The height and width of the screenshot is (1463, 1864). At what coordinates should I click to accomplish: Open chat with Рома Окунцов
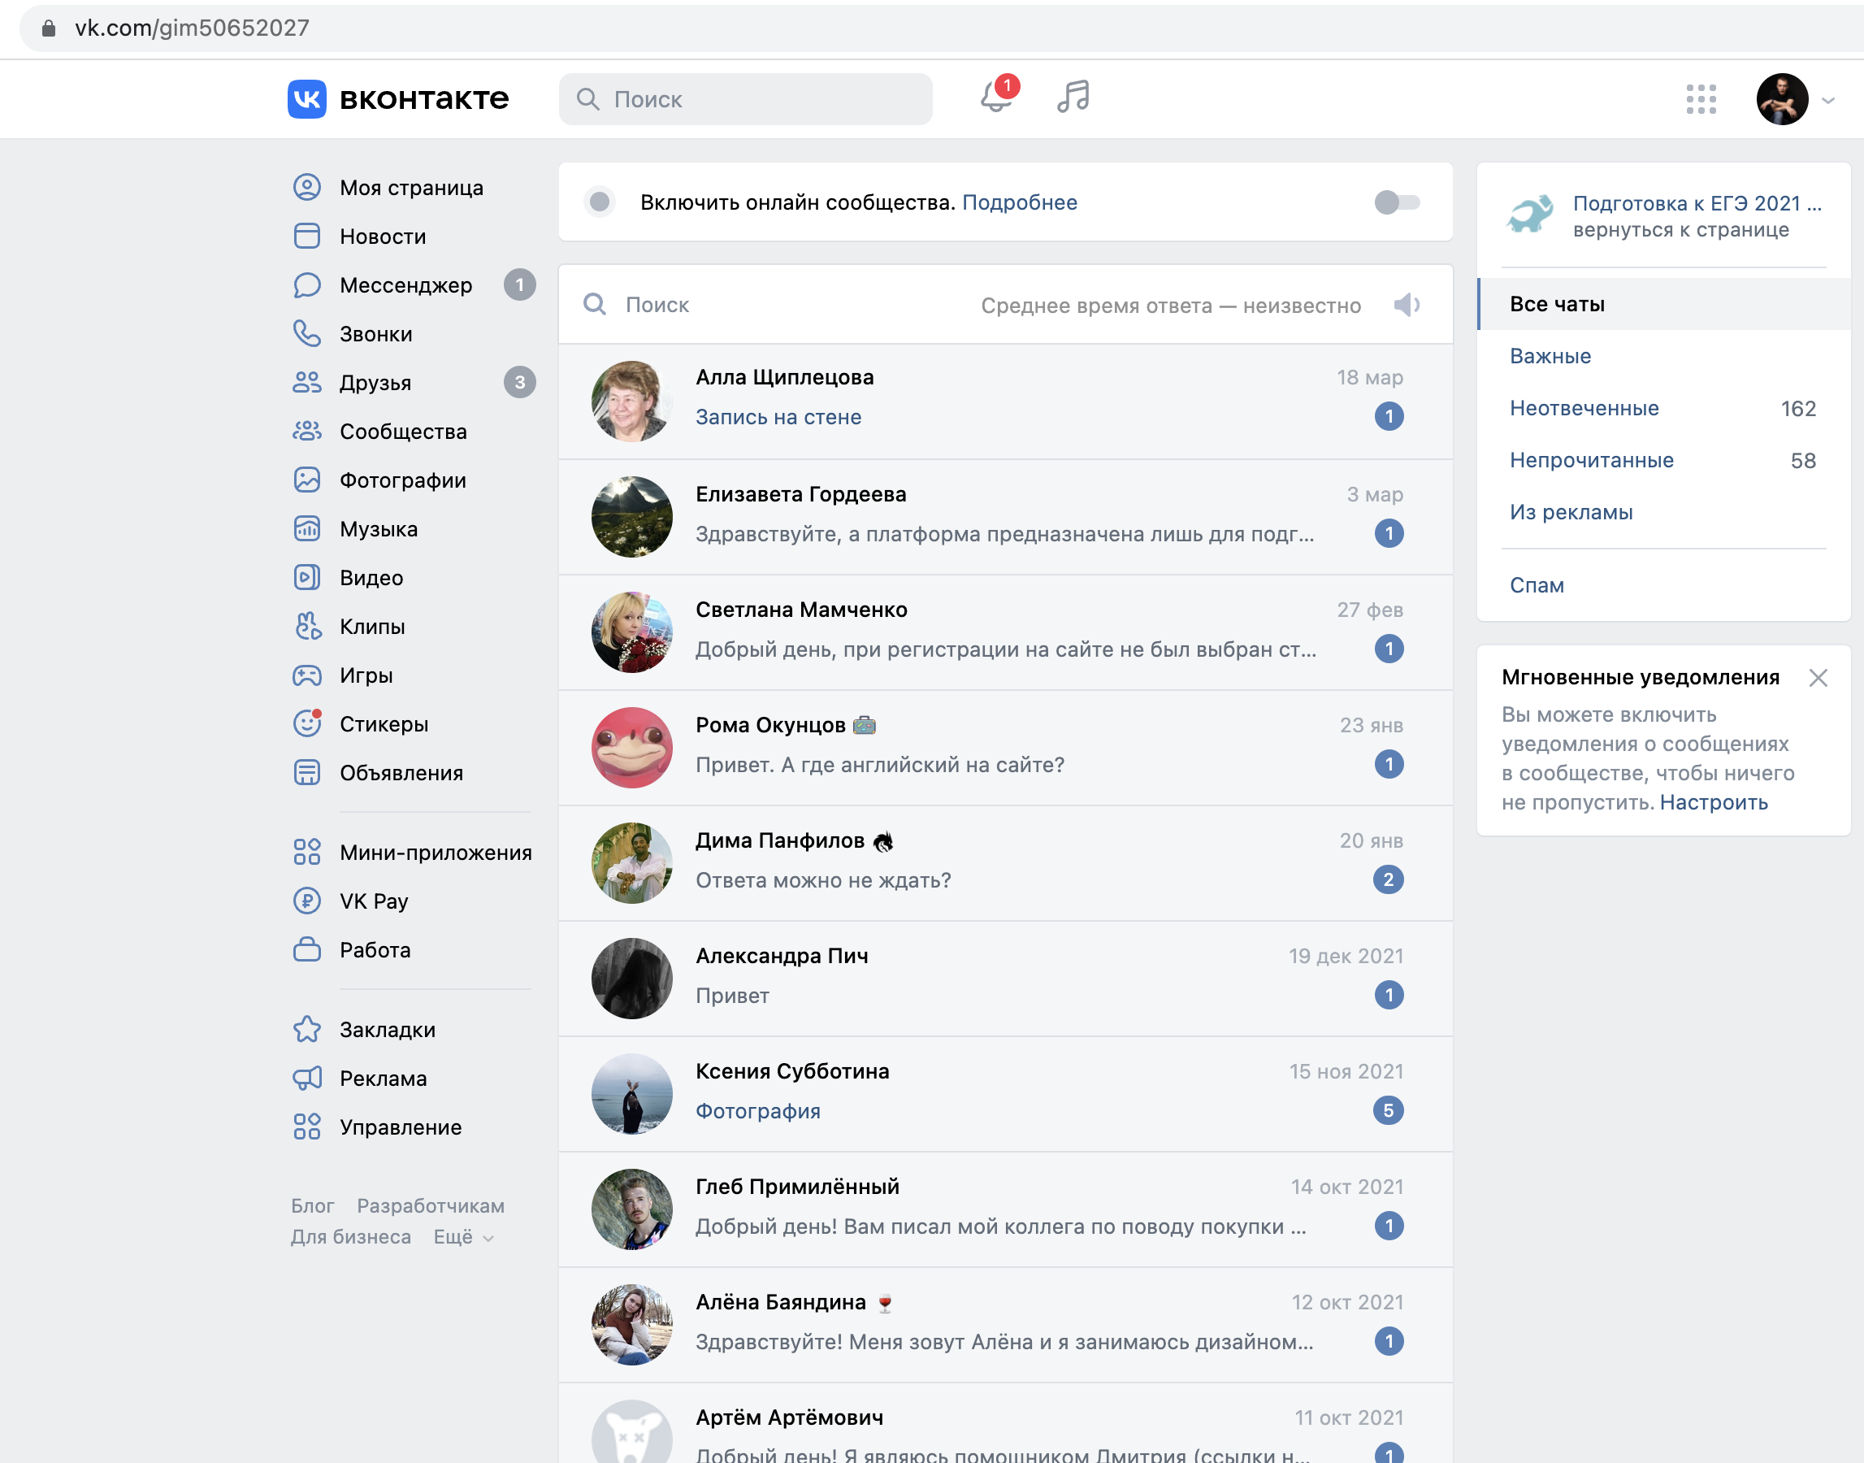tap(1005, 747)
